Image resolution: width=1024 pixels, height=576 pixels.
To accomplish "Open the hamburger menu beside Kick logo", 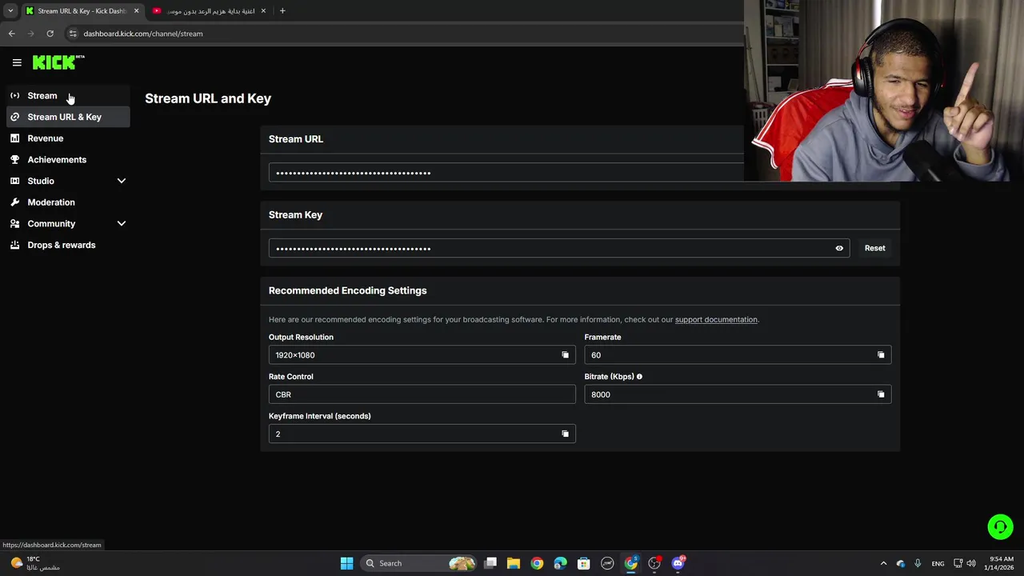I will 17,62.
